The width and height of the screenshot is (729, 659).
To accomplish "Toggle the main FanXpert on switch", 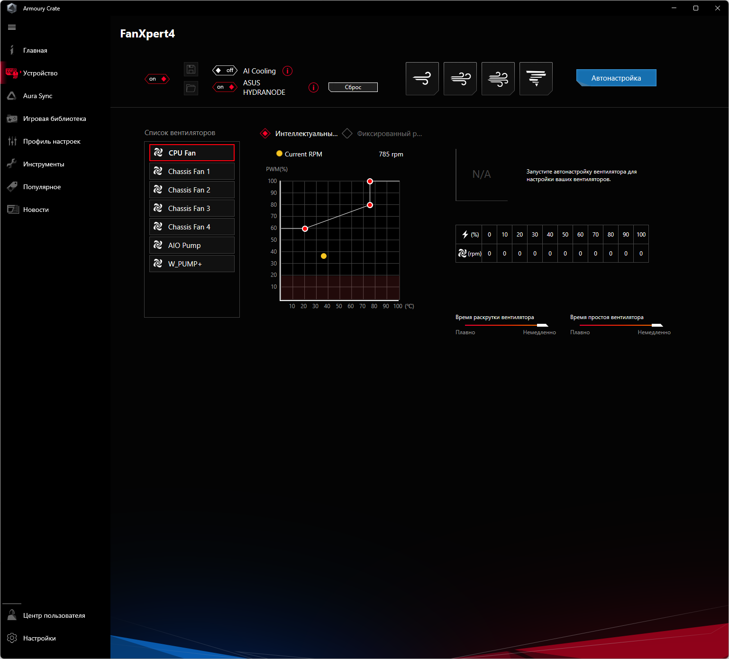I will point(157,79).
